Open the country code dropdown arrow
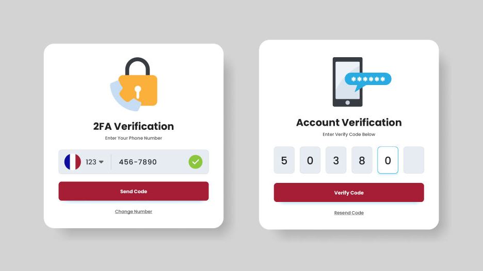Screen dimensions: 483x271 point(101,162)
